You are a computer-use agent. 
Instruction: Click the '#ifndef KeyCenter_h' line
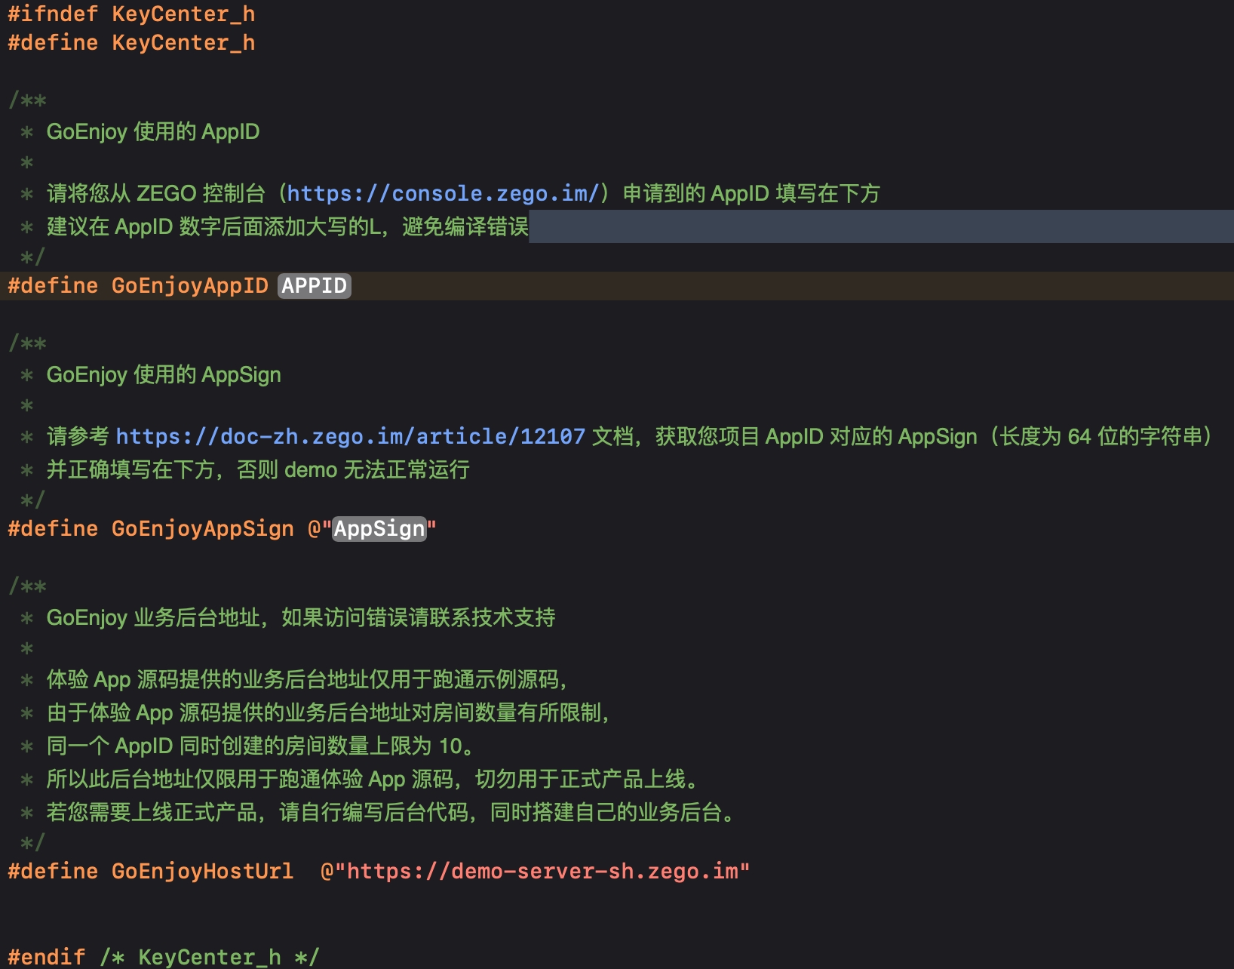click(131, 14)
